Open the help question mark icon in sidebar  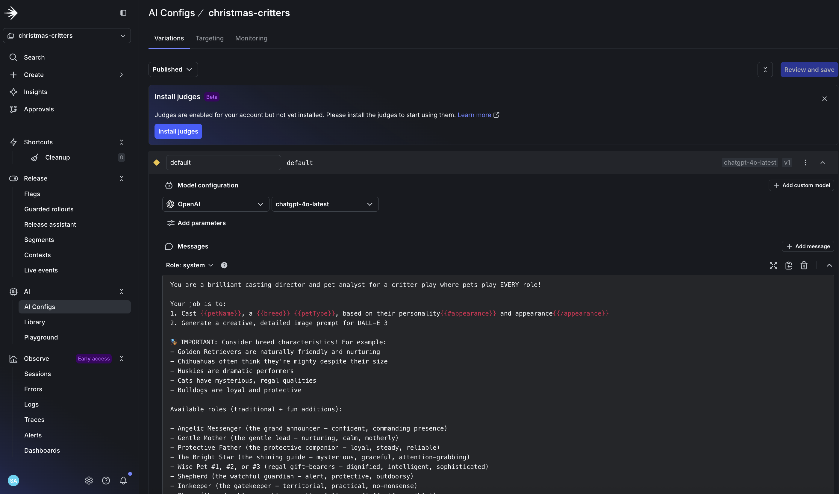[x=106, y=480]
